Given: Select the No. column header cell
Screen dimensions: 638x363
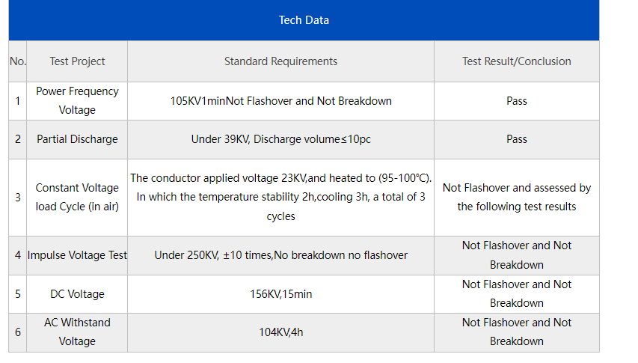Looking at the screenshot, I should 17,61.
